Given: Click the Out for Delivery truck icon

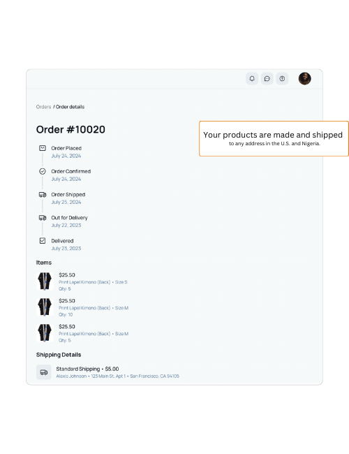Looking at the screenshot, I should point(43,217).
